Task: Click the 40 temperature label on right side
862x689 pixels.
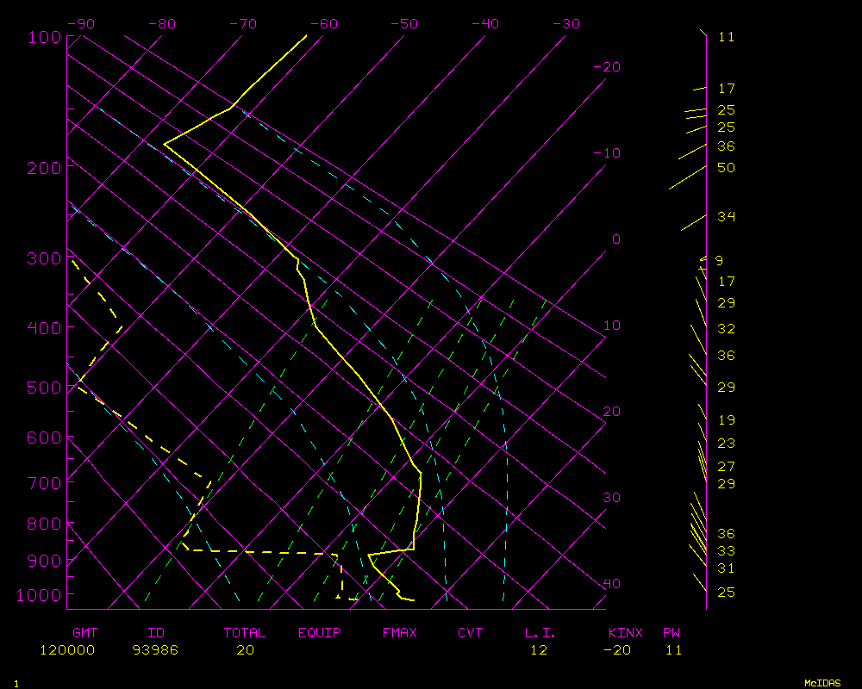Action: [x=610, y=584]
